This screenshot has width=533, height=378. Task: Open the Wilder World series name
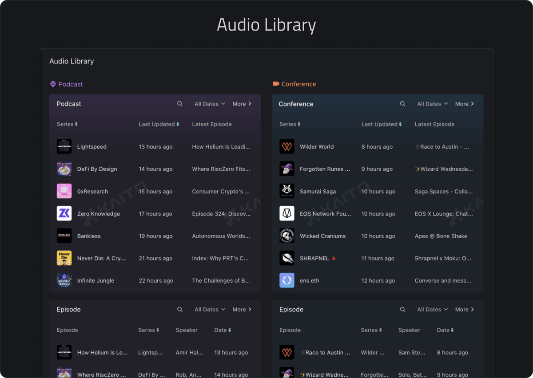[317, 147]
